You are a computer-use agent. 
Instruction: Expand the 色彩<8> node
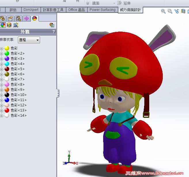pyautogui.click(x=1, y=85)
